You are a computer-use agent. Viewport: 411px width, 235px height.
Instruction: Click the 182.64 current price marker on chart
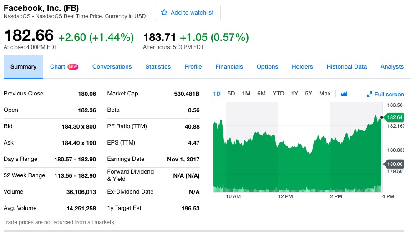click(x=395, y=117)
